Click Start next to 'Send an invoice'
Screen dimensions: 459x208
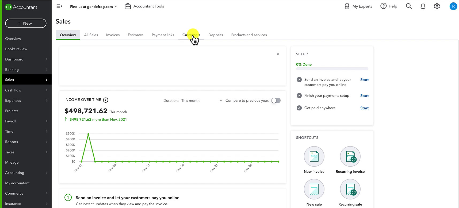click(364, 80)
